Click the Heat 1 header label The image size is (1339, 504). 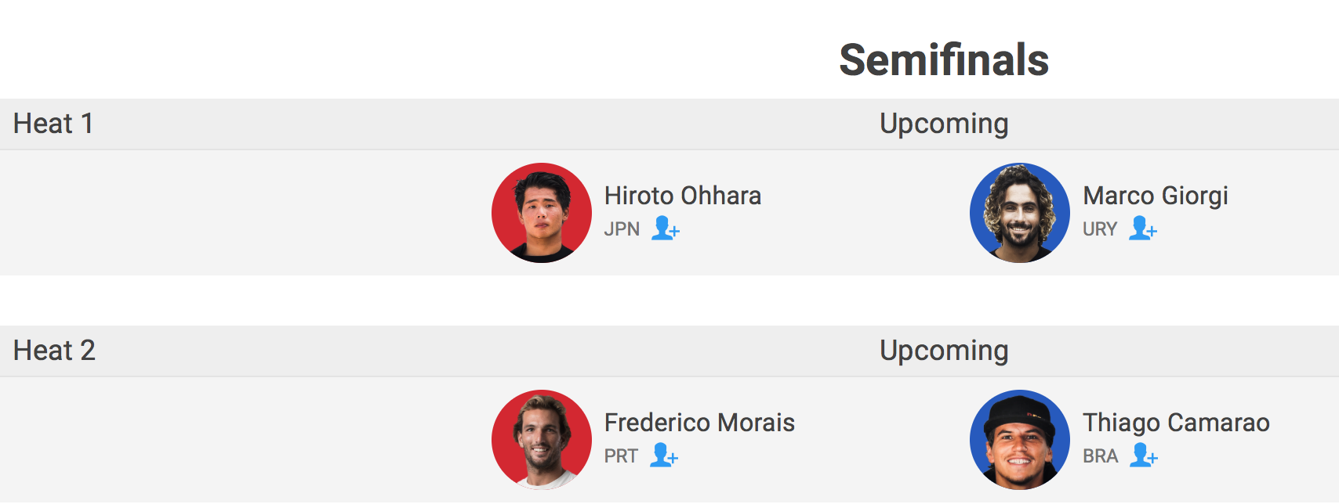(53, 124)
